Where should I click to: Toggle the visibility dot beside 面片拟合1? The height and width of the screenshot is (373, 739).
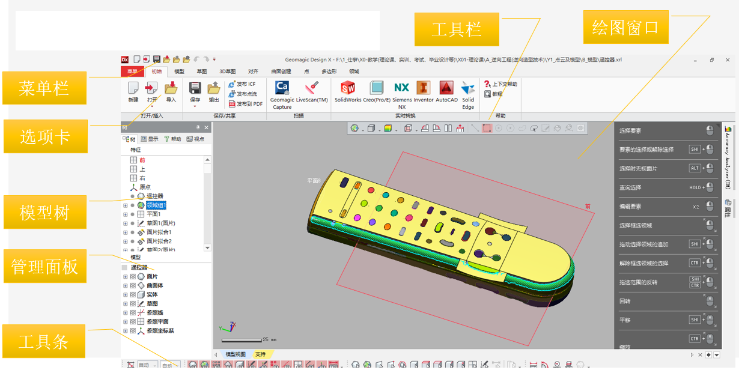[132, 232]
